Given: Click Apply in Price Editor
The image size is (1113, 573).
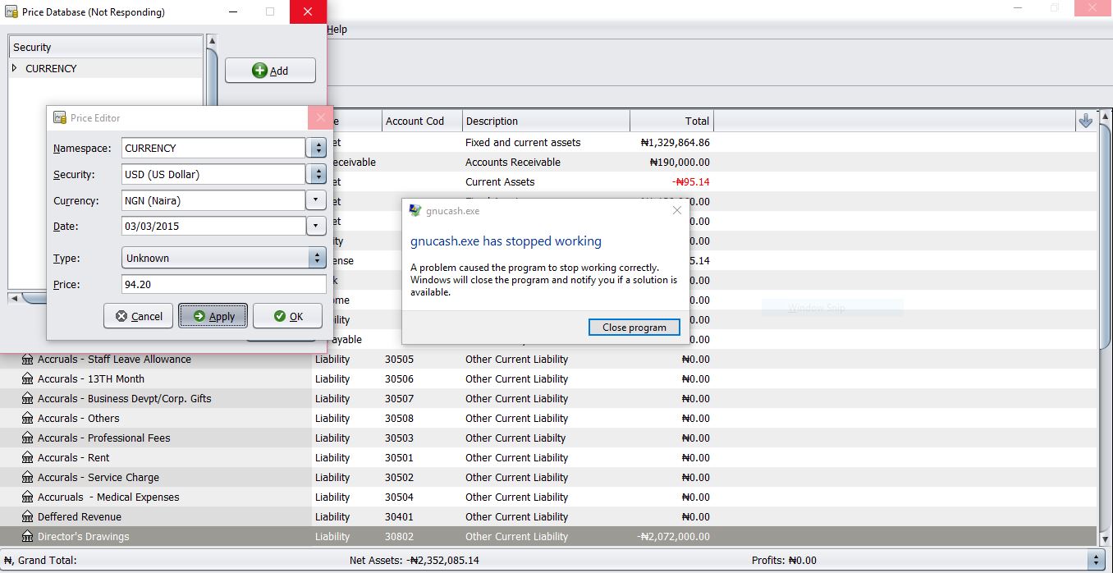Looking at the screenshot, I should coord(213,316).
